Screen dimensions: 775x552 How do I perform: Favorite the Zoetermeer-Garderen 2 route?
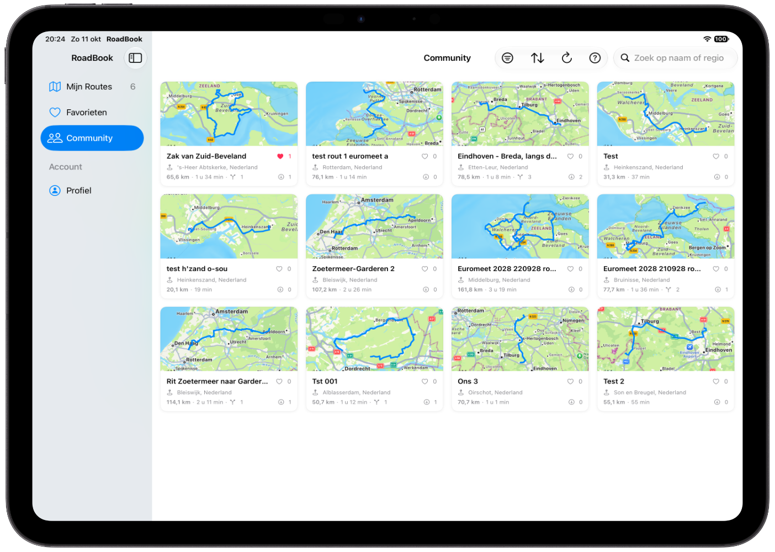pyautogui.click(x=425, y=269)
